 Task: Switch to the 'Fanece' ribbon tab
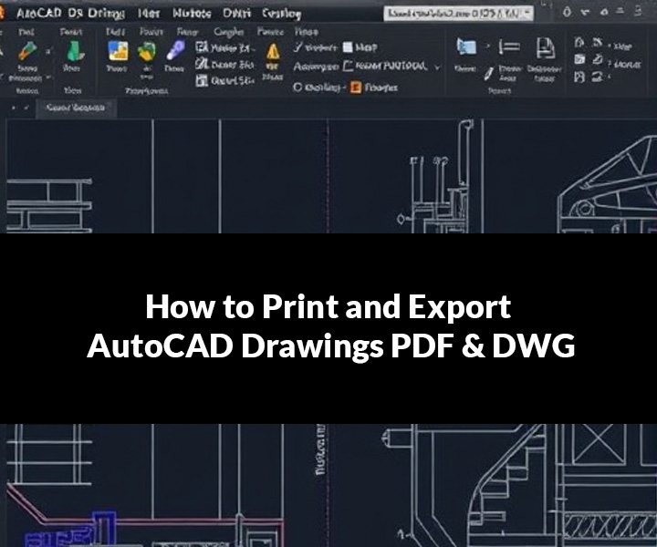coord(270,32)
